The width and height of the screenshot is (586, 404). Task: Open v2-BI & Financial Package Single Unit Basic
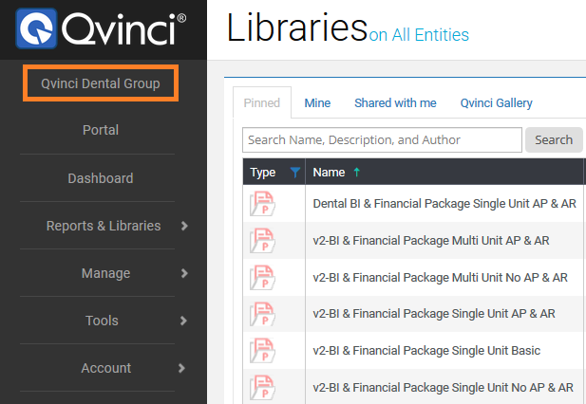click(x=426, y=351)
